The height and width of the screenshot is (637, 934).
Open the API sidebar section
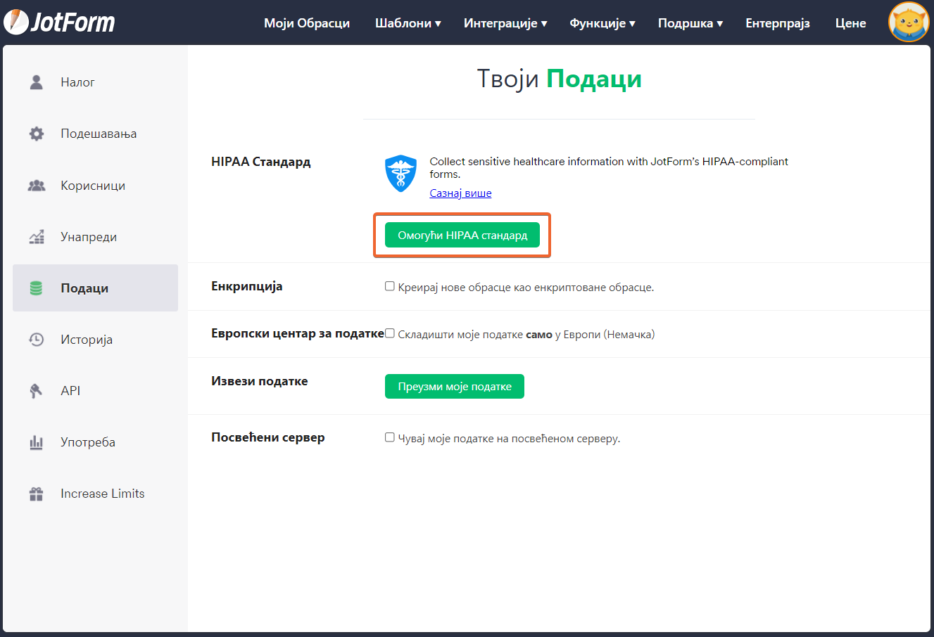96,391
